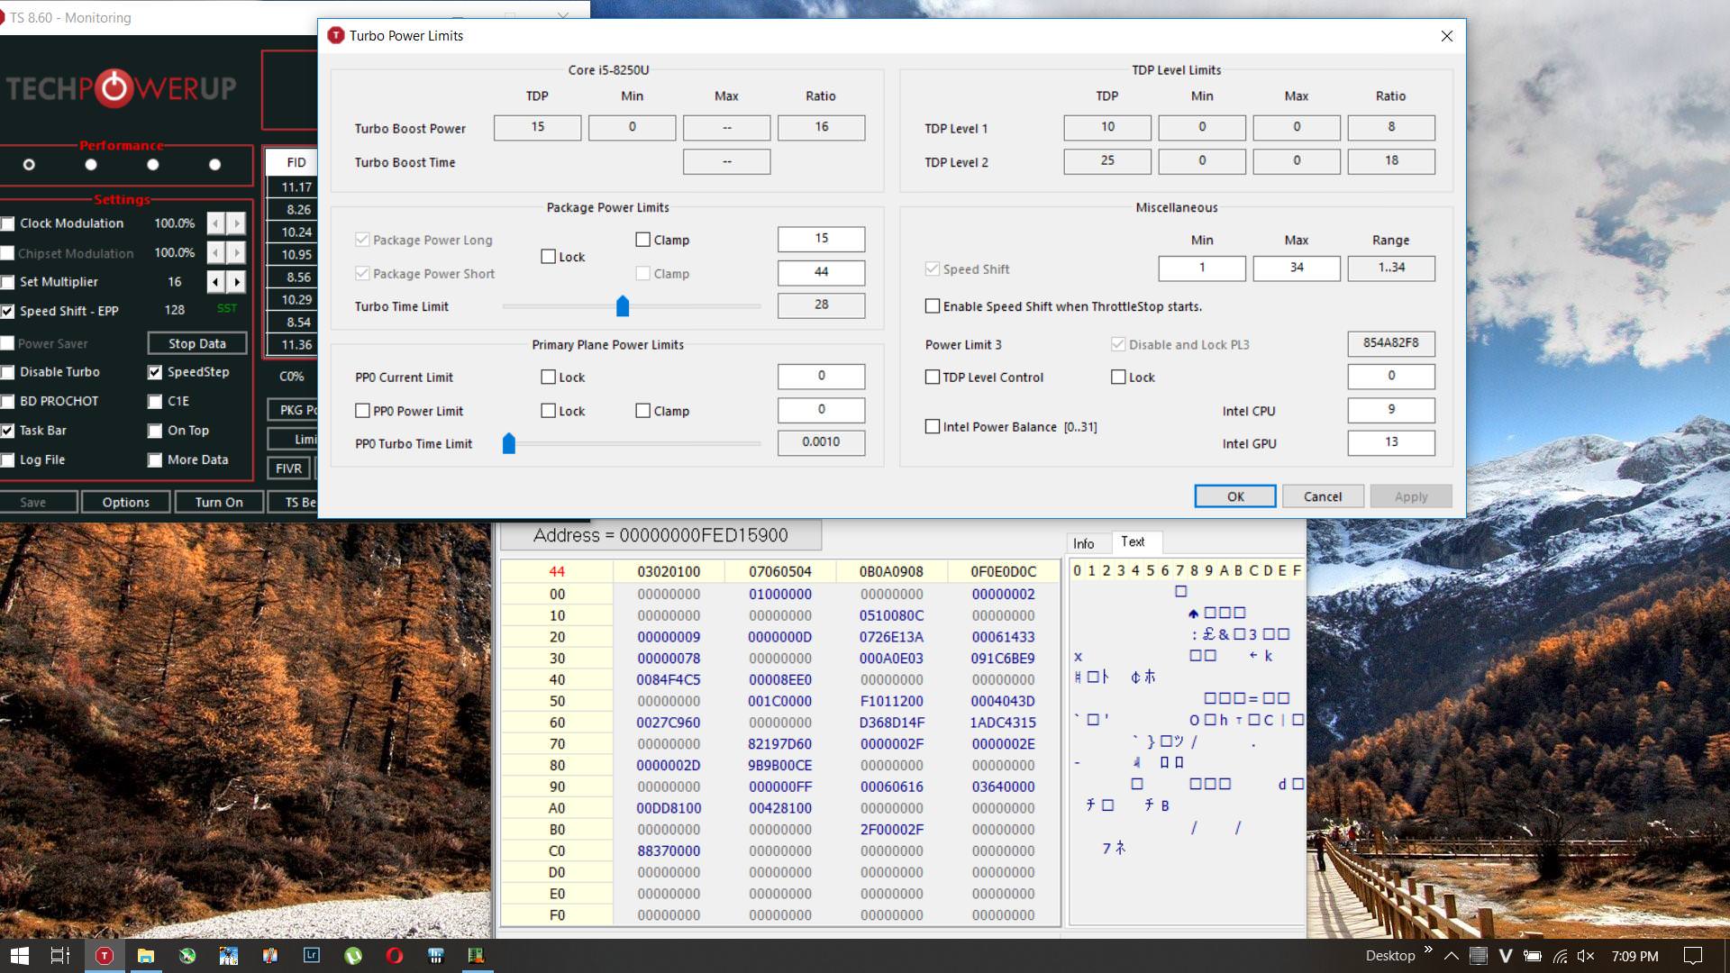This screenshot has height=973, width=1730.
Task: Click the muted volume tray icon
Action: pyautogui.click(x=1586, y=956)
